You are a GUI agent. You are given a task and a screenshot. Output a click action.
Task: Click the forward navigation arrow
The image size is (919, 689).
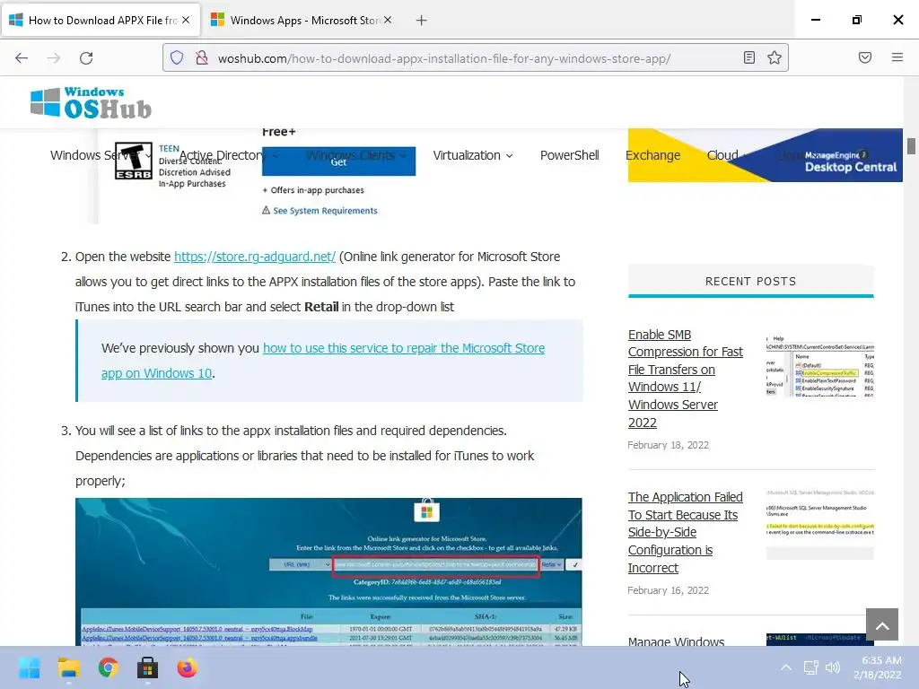point(54,58)
